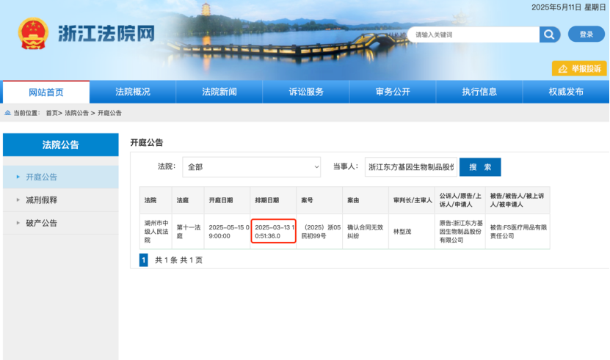The height and width of the screenshot is (360, 610).
Task: Open the 法院概况 nav tab
Action: coord(133,92)
